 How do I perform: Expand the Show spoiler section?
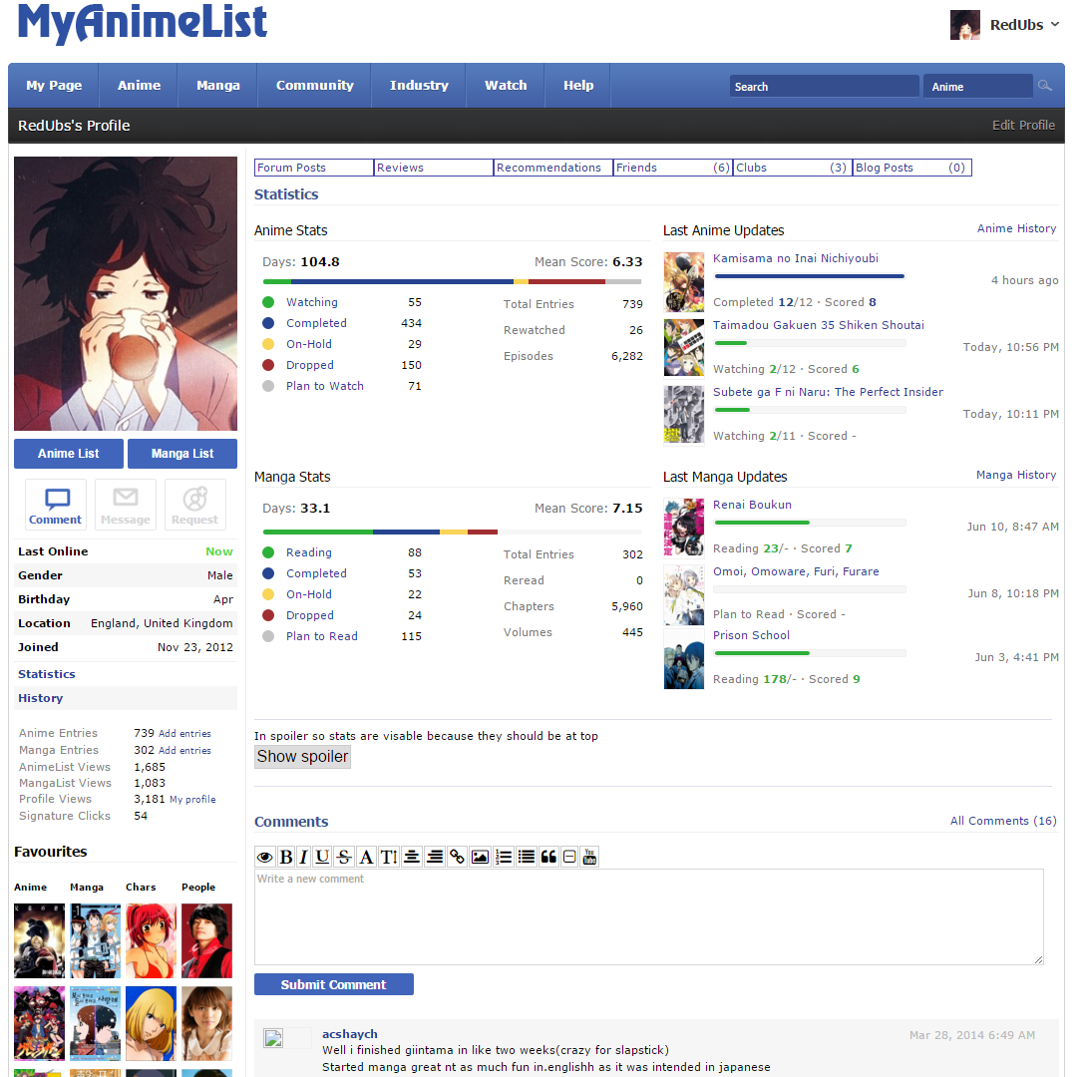(302, 757)
